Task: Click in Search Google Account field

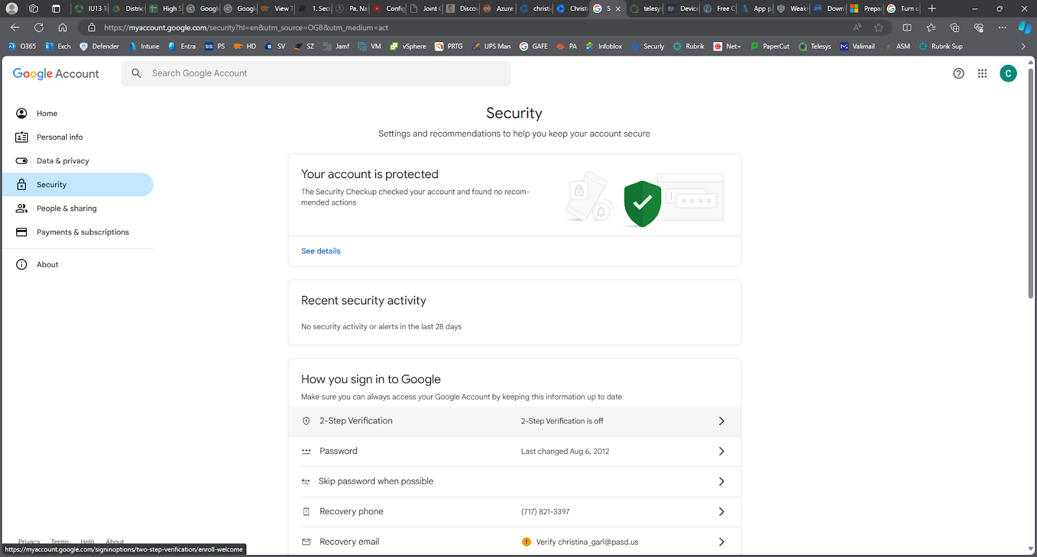Action: click(316, 73)
